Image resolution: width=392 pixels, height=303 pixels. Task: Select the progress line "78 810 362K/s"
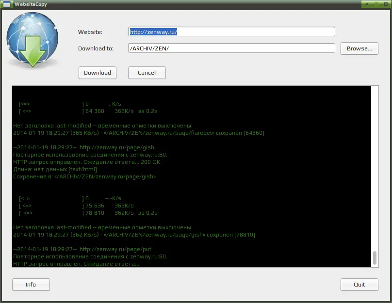point(88,213)
